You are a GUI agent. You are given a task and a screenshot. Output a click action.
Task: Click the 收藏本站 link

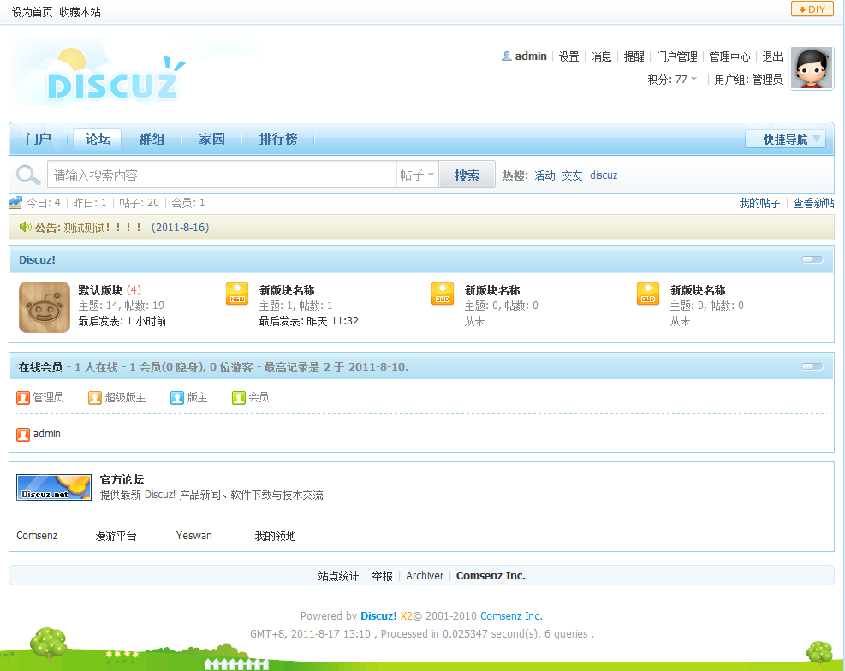point(80,12)
